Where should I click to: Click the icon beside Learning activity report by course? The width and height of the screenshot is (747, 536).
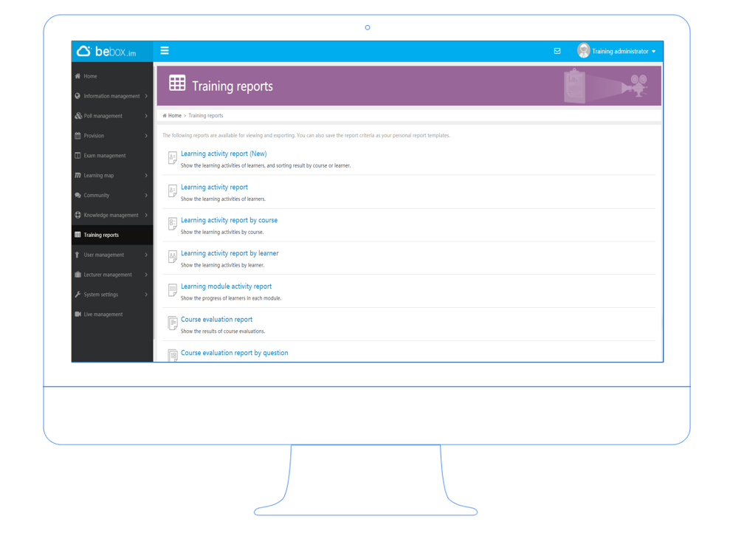(x=173, y=224)
